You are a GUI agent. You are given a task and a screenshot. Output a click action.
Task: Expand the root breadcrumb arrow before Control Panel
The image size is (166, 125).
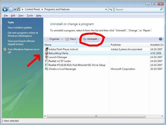(x=23, y=10)
